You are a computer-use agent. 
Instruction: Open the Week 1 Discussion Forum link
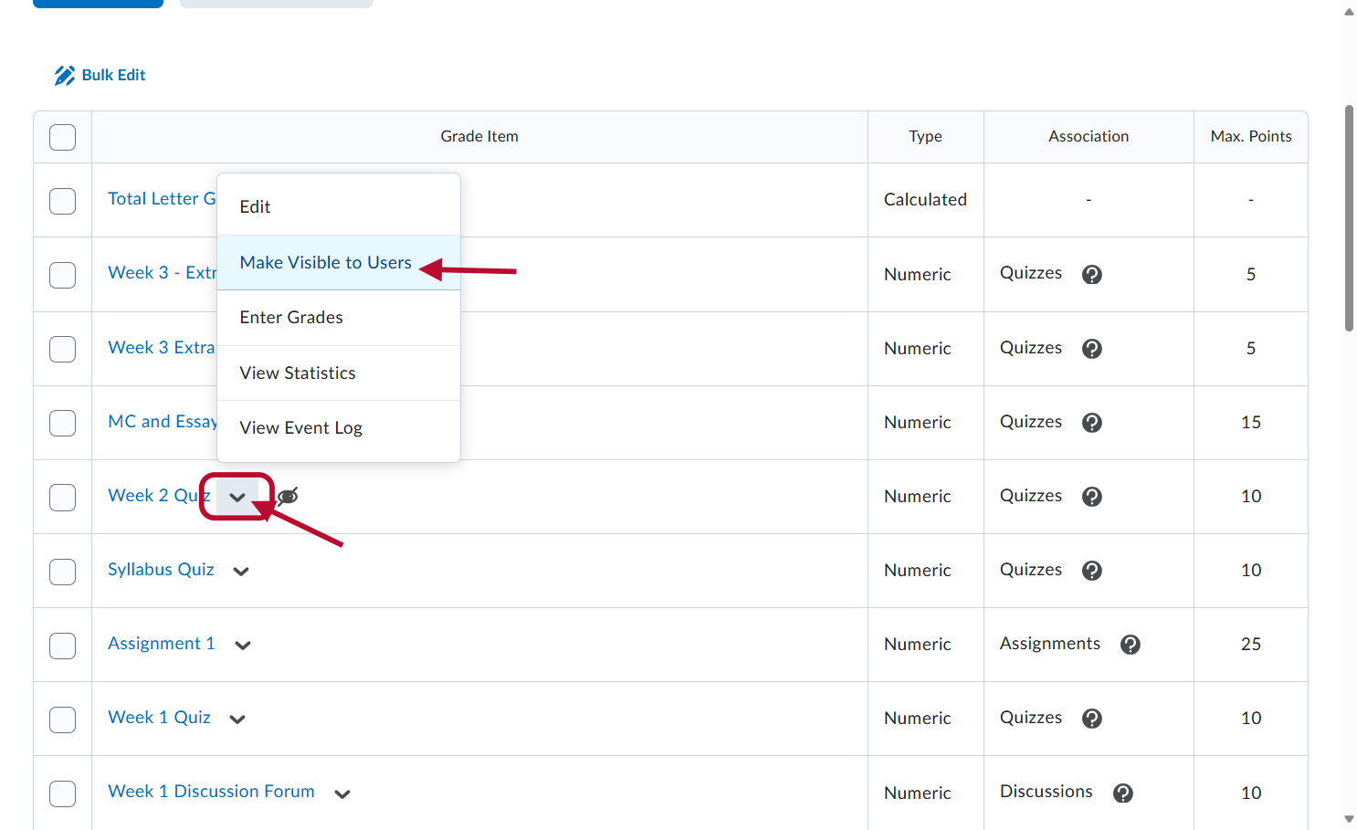coord(211,792)
